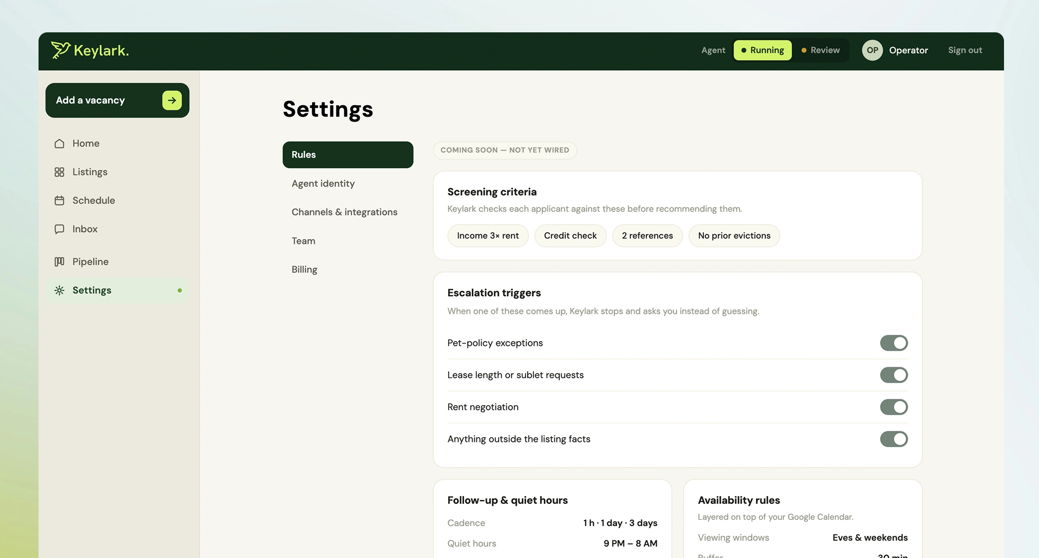The image size is (1039, 558).
Task: Click the arrow icon on Add a vacancy
Action: tap(172, 101)
